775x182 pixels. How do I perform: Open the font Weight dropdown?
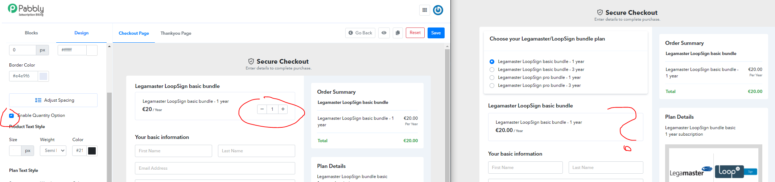[x=53, y=151]
